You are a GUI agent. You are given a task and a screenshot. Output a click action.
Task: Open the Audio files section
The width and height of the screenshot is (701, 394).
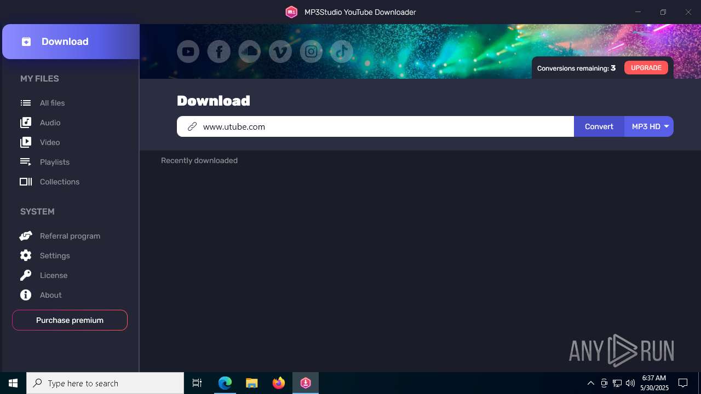tap(50, 123)
